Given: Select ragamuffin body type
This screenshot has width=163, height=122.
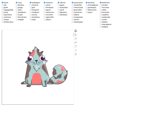Looking at the screenshot, I should [x=44, y=17].
